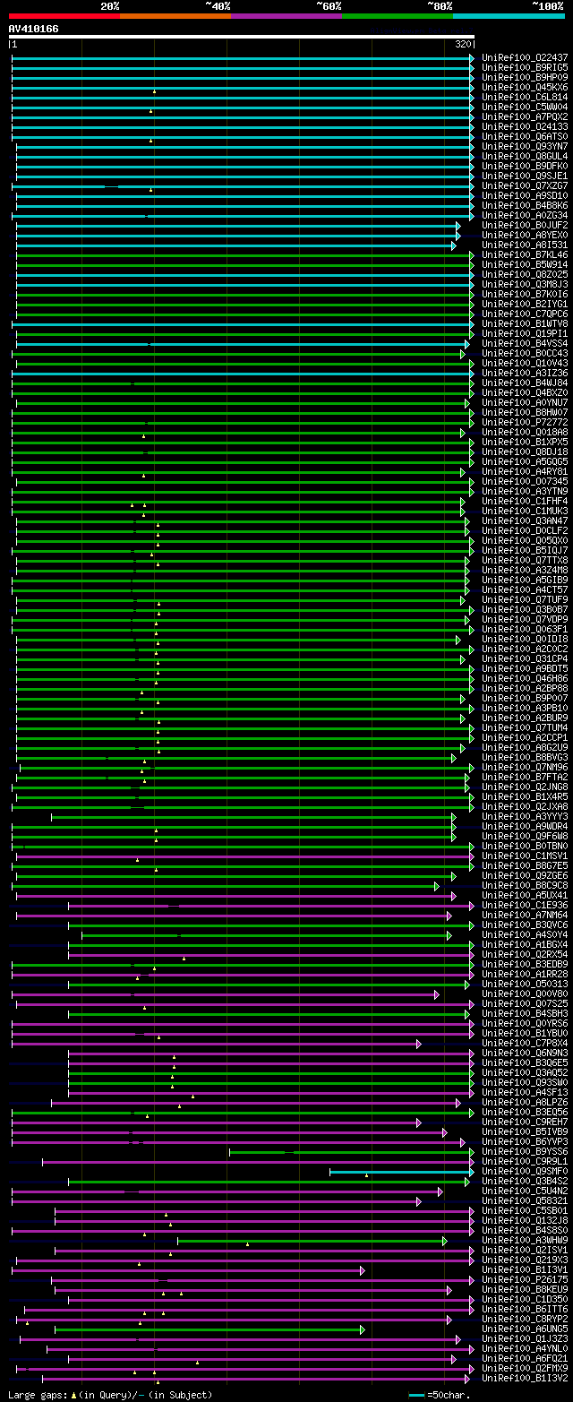Click the short cyan bar for UniRef100_Q9SMF0
Viewport: 573px width, 1402px height.
pyautogui.click(x=401, y=1171)
